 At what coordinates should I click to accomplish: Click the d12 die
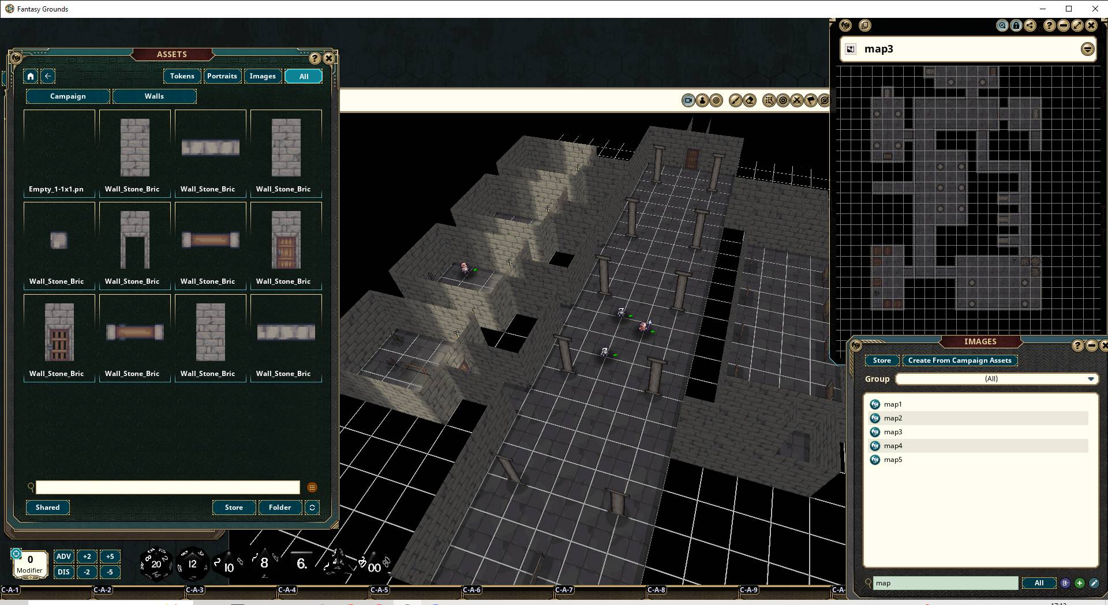192,563
